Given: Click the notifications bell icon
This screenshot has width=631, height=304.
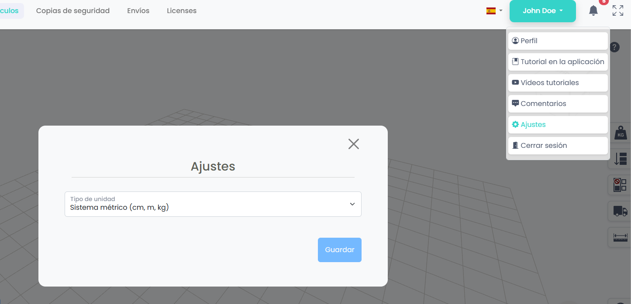Looking at the screenshot, I should point(593,10).
